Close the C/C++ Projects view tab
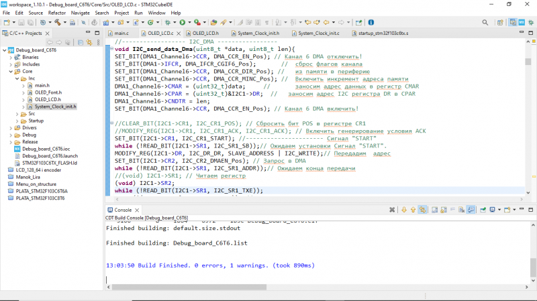The image size is (537, 301). 48,33
